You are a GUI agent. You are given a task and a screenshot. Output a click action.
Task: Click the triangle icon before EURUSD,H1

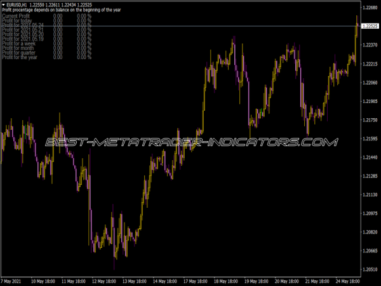click(x=4, y=4)
